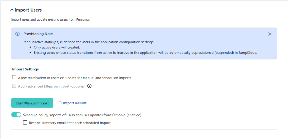Click the Import Users section heading
Viewport: 288px width, 139px height.
click(x=28, y=10)
